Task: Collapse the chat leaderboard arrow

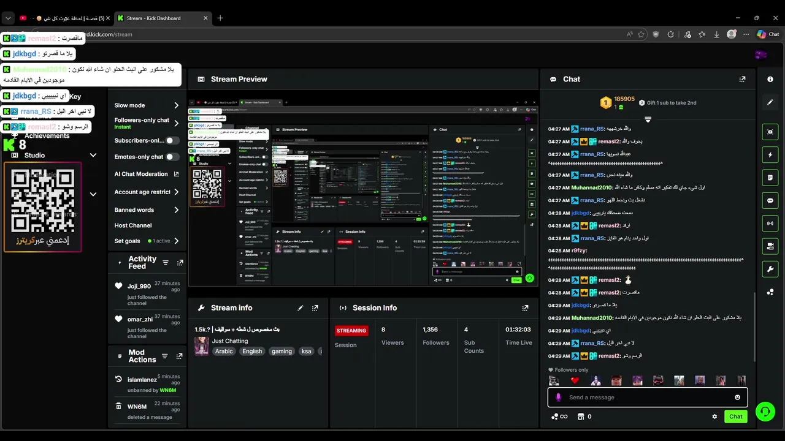Action: (648, 119)
